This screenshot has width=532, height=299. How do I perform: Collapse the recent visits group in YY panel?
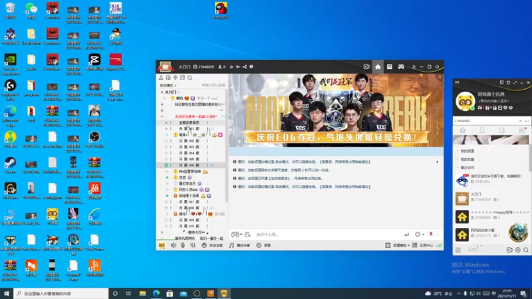click(458, 167)
